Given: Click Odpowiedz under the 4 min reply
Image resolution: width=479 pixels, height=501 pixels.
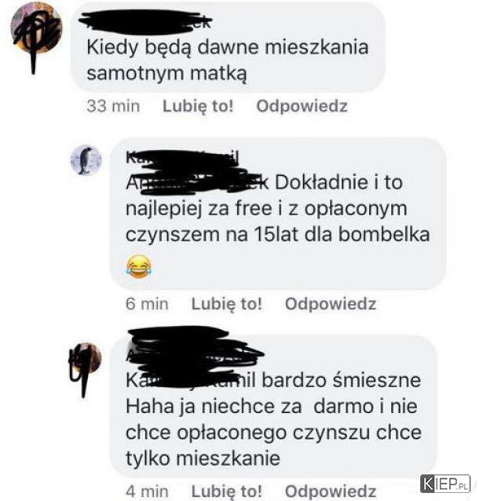Looking at the screenshot, I should (331, 491).
